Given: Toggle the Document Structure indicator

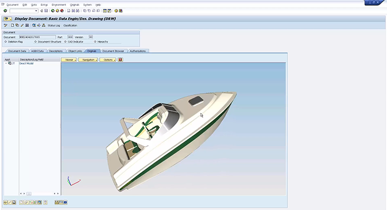Looking at the screenshot, I should tap(35, 42).
